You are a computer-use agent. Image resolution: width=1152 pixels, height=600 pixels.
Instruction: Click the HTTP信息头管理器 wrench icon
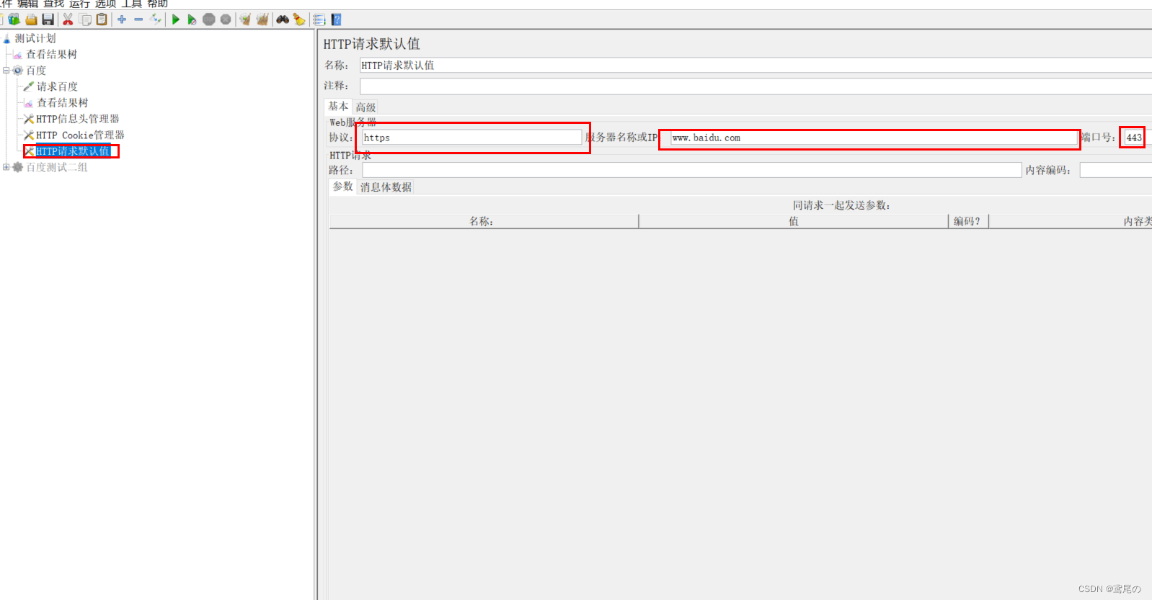pos(29,119)
